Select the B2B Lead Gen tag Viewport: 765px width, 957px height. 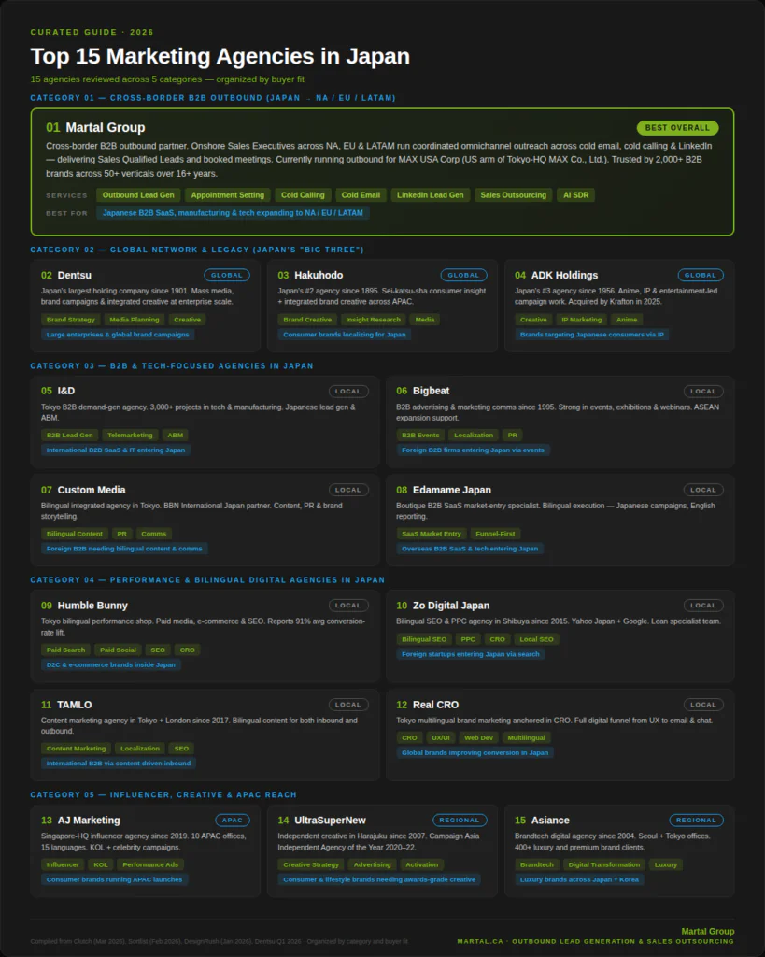pos(69,436)
